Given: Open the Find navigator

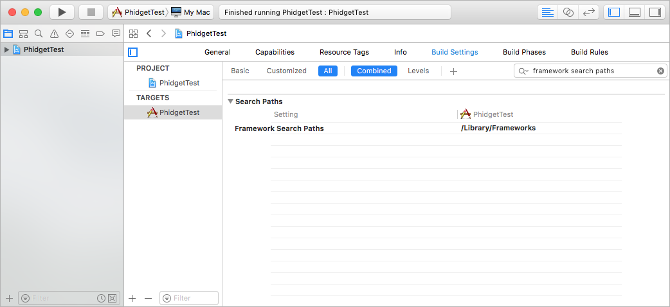Looking at the screenshot, I should [39, 33].
